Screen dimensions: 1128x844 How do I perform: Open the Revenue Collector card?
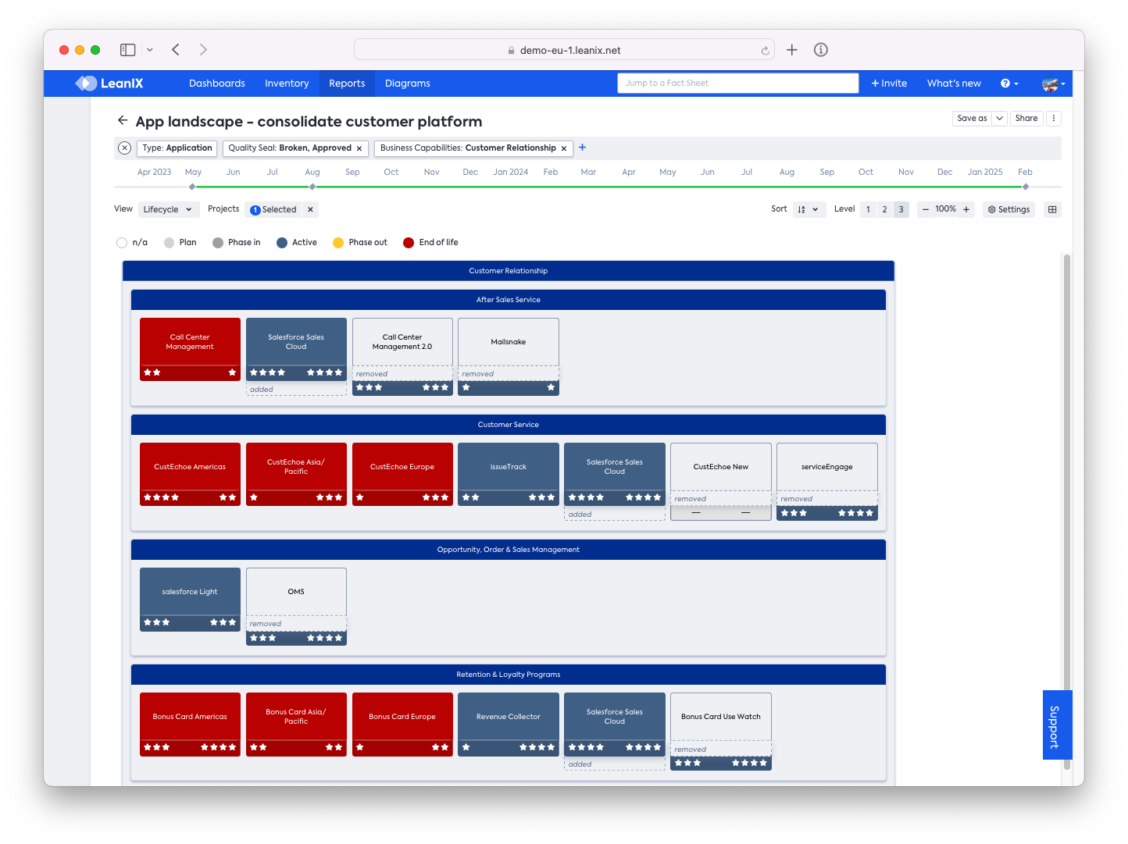[x=509, y=724]
